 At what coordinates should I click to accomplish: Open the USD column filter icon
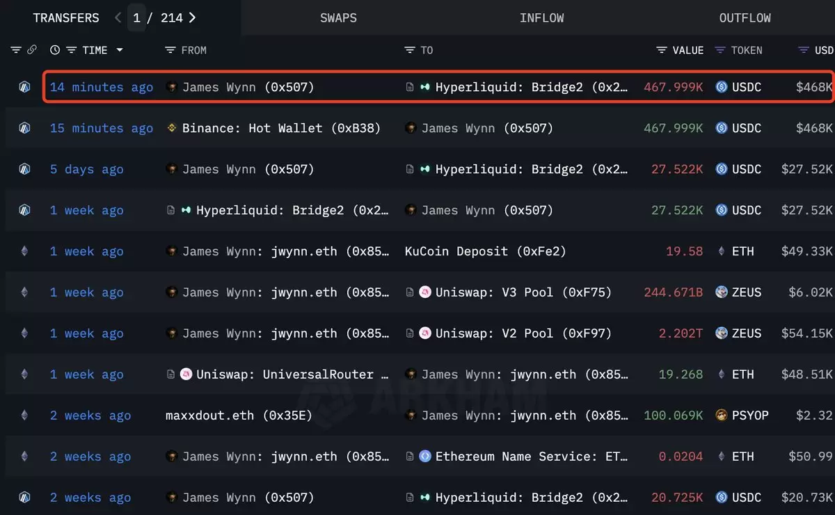[x=804, y=50]
